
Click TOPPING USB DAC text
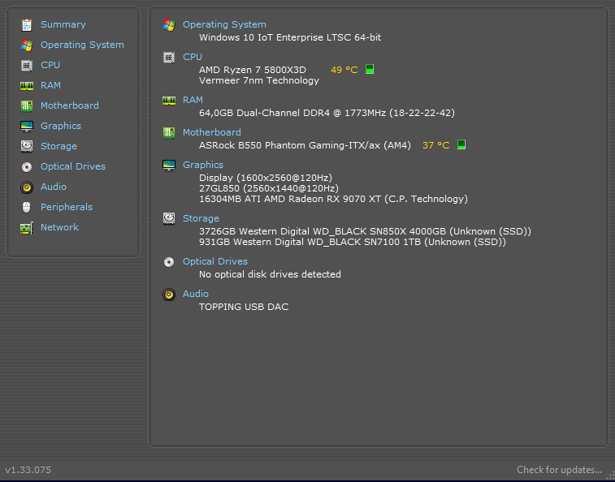[244, 307]
